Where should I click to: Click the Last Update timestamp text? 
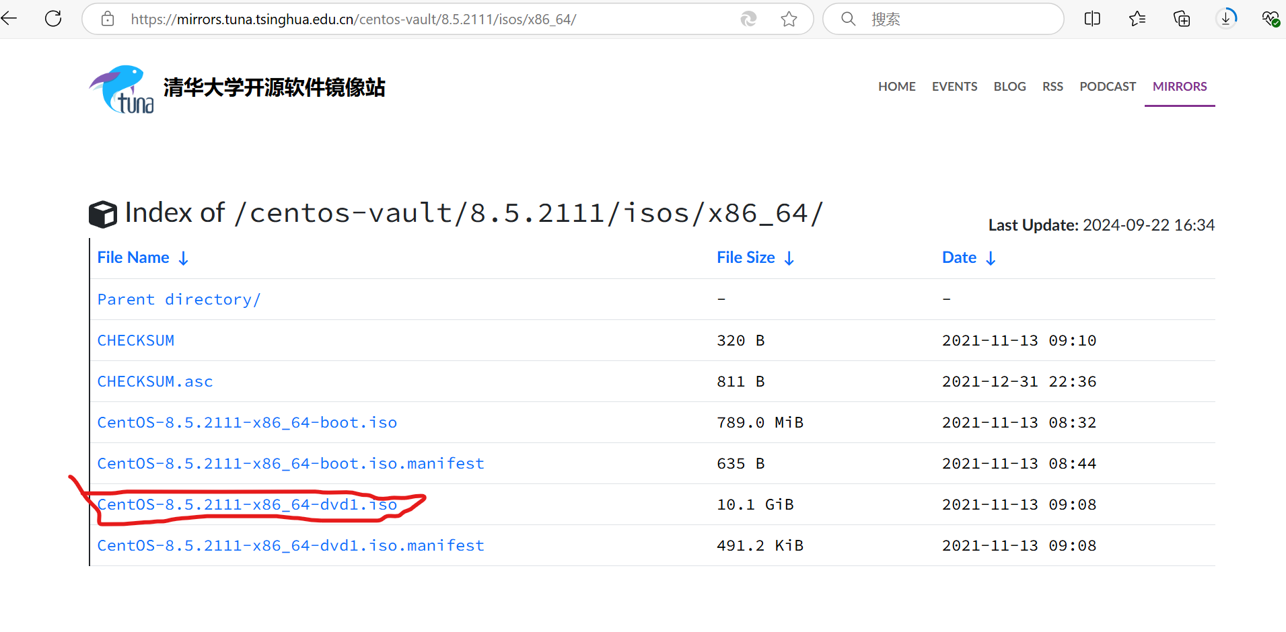[1101, 225]
